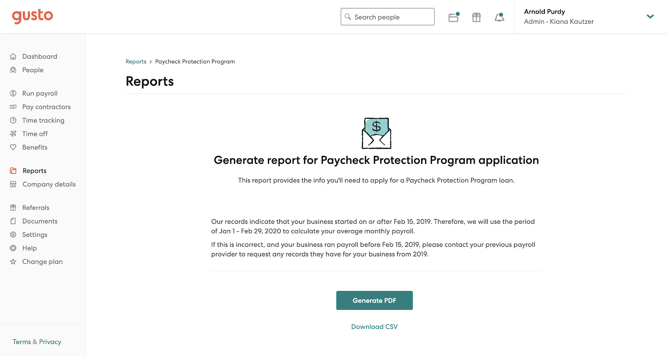Click the Reports breadcrumb link
The height and width of the screenshot is (356, 667).
(136, 62)
